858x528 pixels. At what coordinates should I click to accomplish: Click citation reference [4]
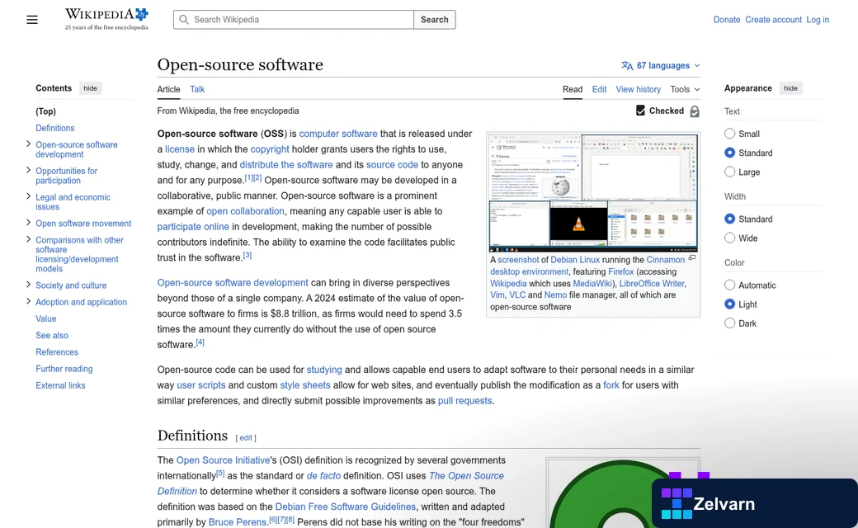pyautogui.click(x=200, y=342)
